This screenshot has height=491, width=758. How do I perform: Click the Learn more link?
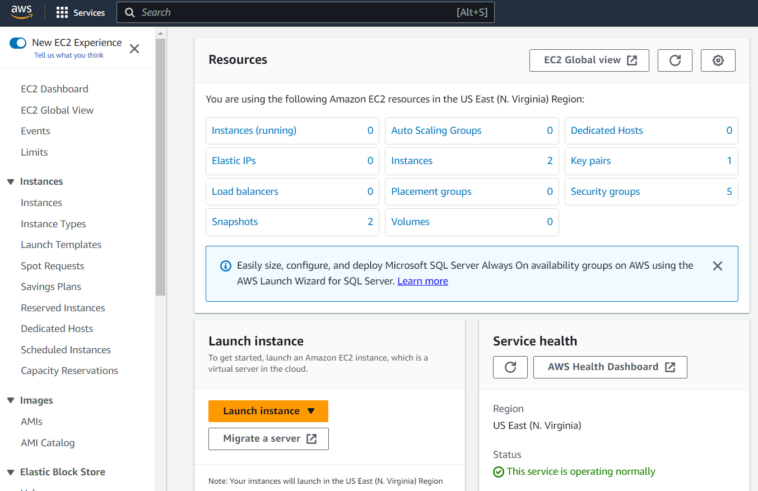click(x=422, y=281)
